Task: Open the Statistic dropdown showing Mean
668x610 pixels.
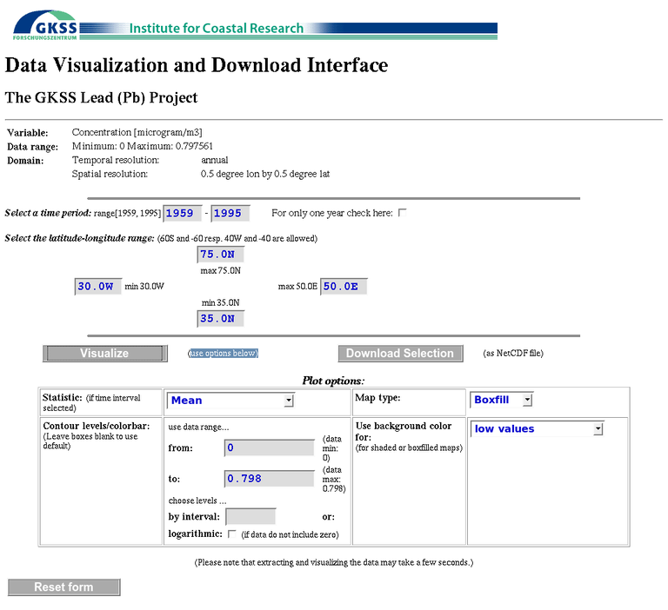Action: [230, 400]
